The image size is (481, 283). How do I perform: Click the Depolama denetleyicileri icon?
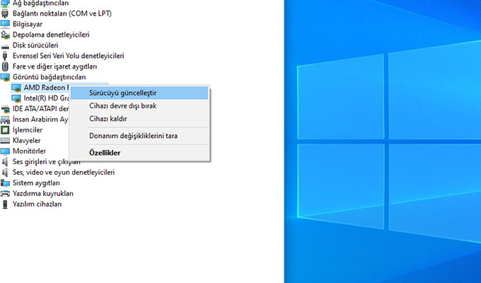pos(5,35)
